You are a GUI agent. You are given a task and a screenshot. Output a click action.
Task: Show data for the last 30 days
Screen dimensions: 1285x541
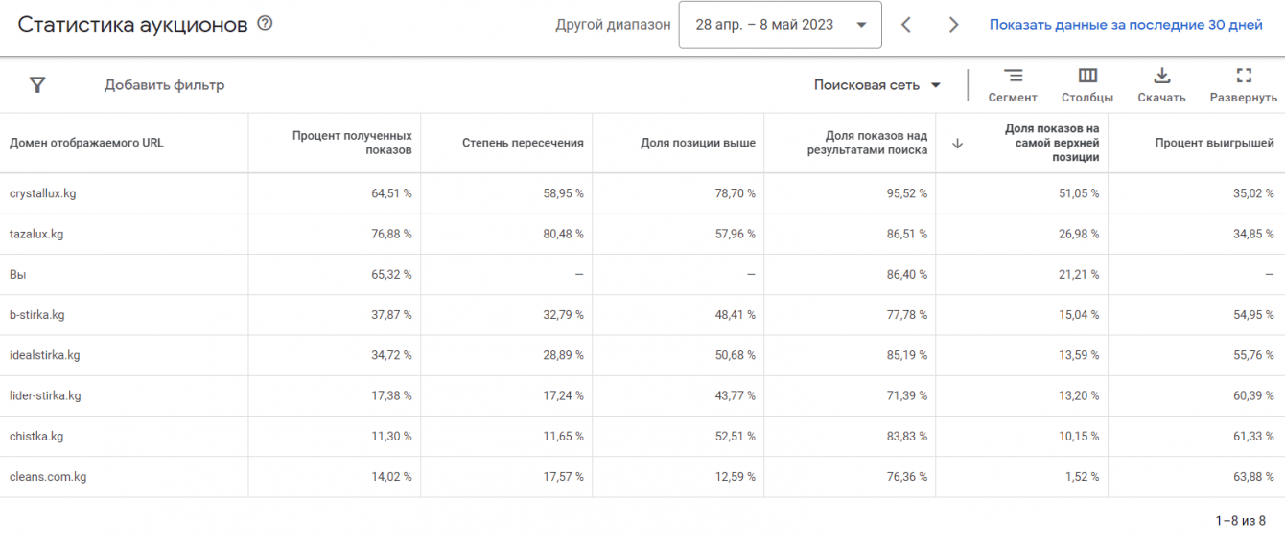tap(1126, 25)
